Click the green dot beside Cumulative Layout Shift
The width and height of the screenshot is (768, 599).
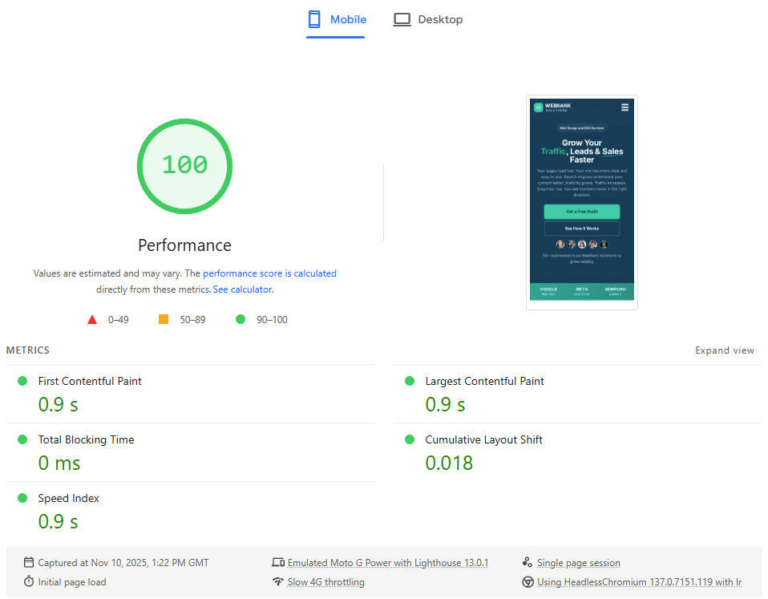410,439
